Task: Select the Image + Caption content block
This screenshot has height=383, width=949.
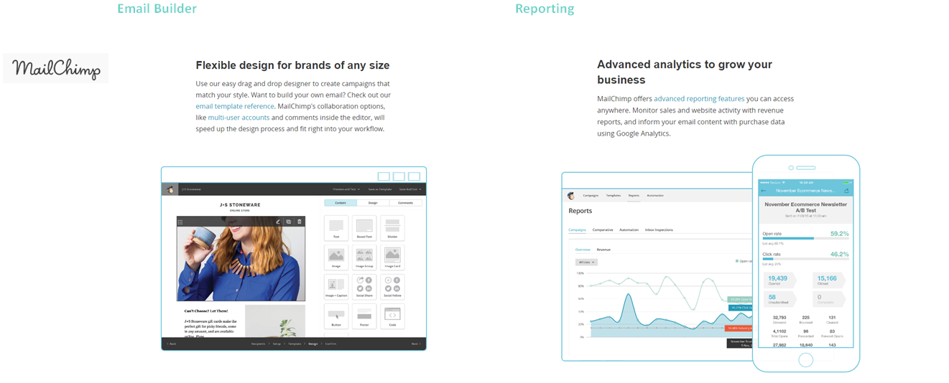Action: 335,287
